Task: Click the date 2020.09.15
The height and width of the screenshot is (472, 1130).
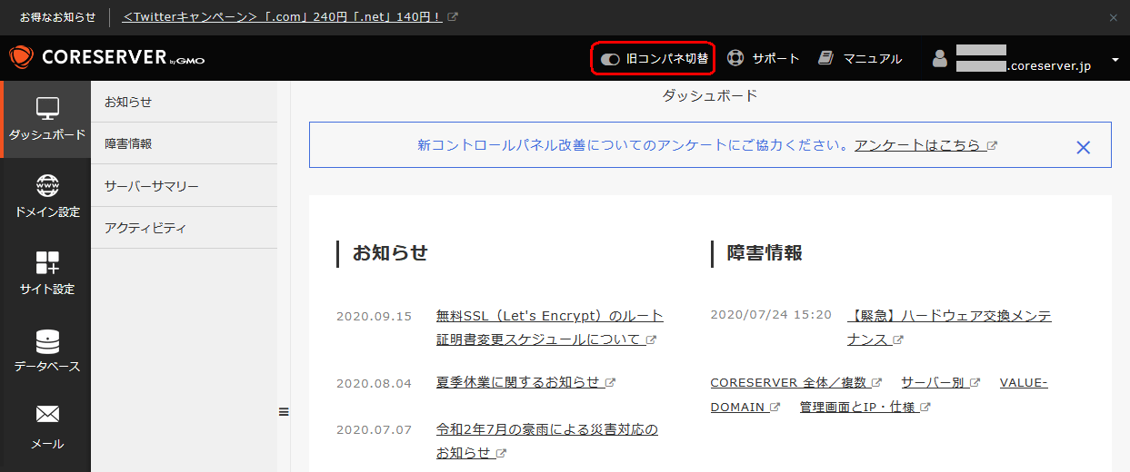Action: click(374, 317)
